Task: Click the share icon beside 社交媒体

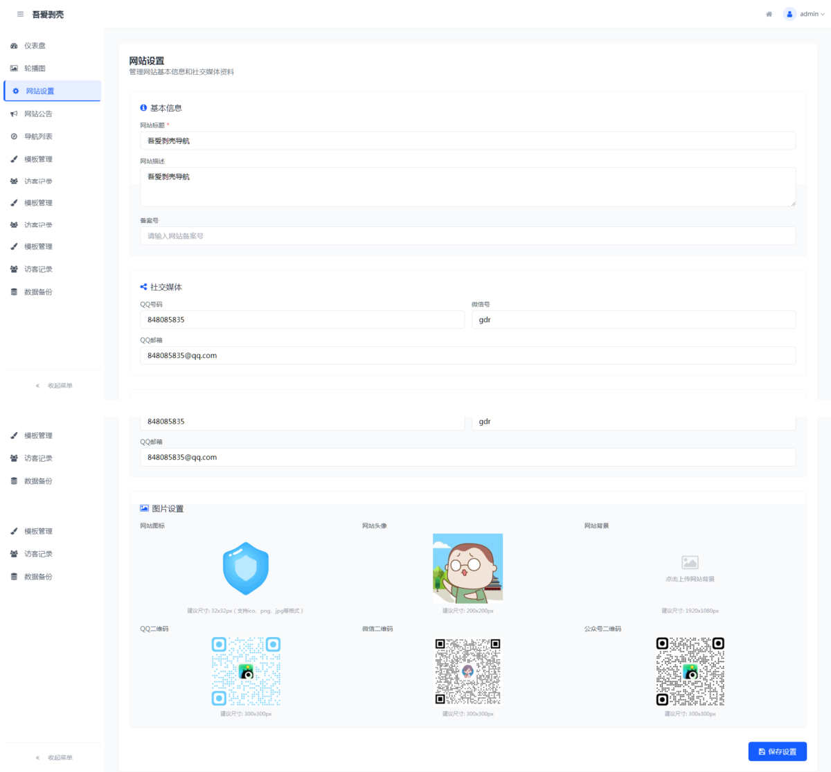Action: pos(143,287)
